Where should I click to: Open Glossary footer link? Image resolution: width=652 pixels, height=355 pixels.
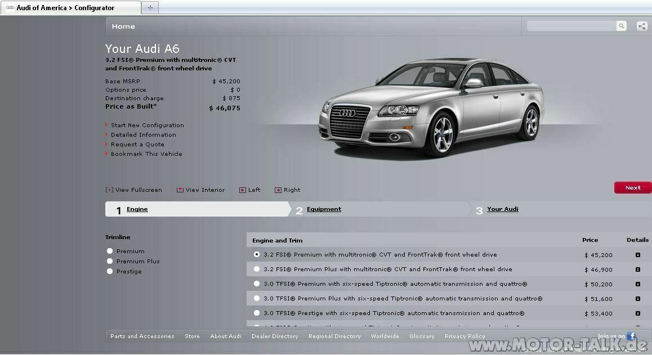422,336
